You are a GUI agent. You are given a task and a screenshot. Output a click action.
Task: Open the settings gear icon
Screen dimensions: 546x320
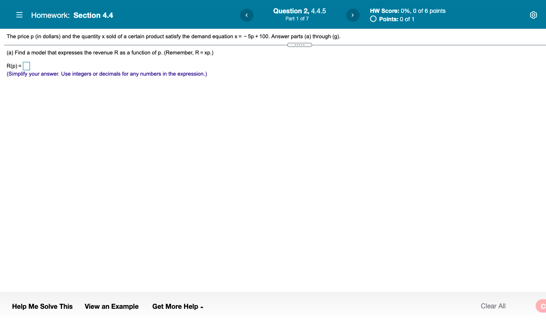533,15
